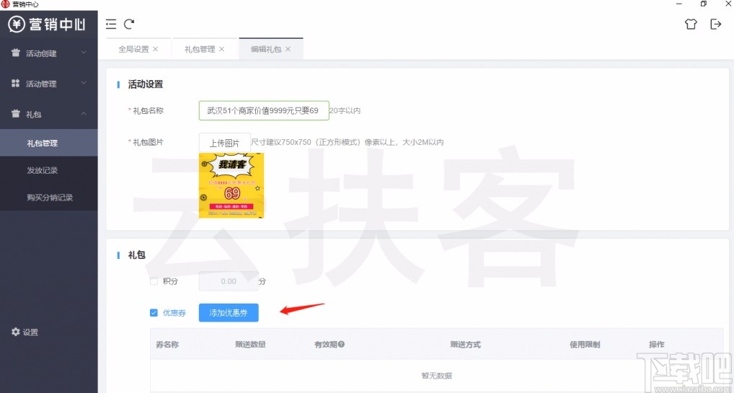The height and width of the screenshot is (393, 734).
Task: Enable the 积分 checkbox
Action: coord(154,281)
